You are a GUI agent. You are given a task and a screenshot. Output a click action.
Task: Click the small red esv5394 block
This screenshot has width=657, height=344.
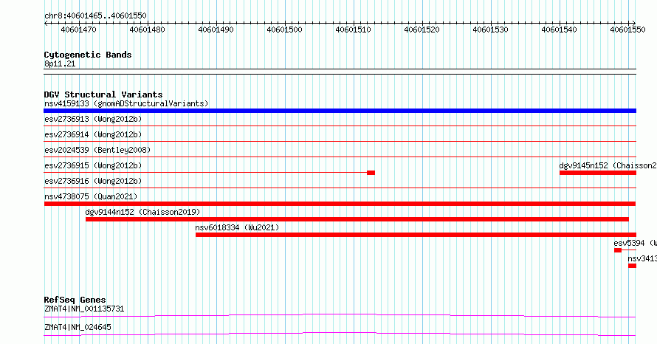(618, 250)
